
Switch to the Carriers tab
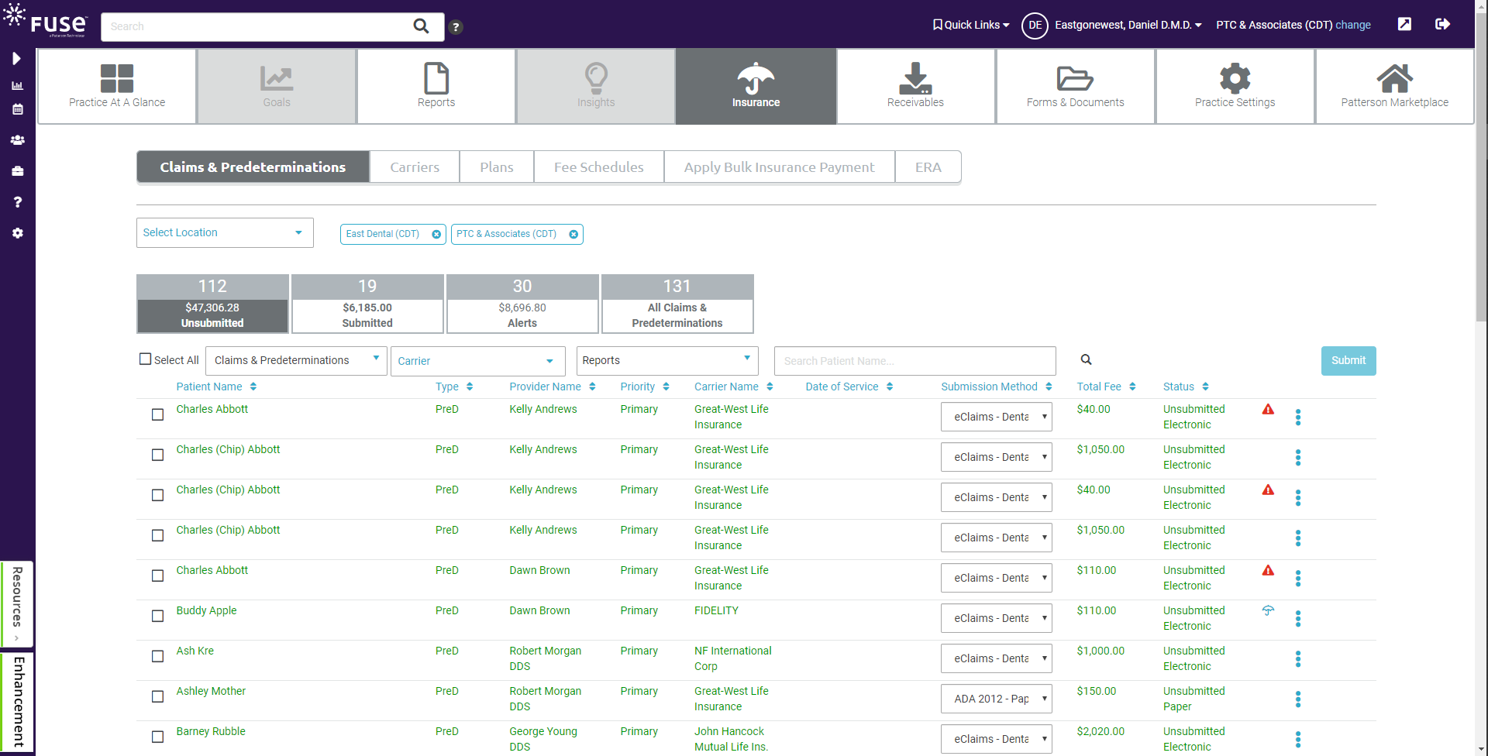pos(415,167)
